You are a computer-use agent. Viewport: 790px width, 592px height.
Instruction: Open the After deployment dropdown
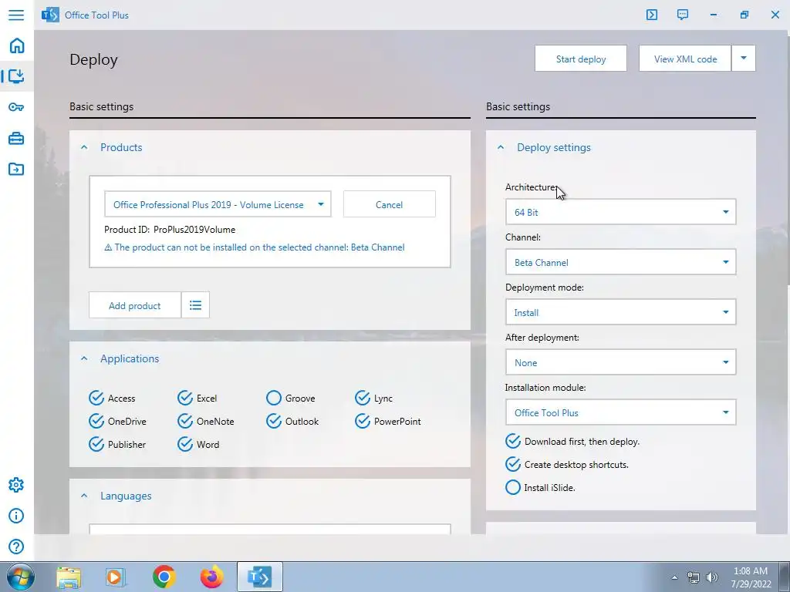tap(621, 362)
